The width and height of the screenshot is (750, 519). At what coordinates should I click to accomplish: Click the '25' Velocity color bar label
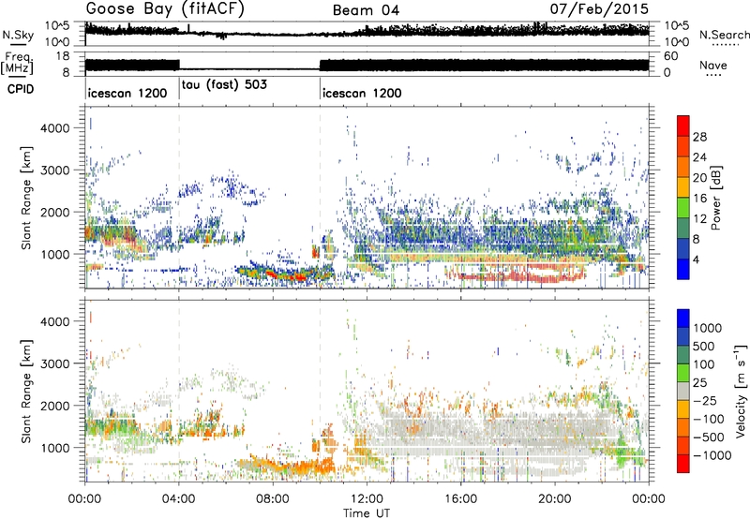[700, 382]
